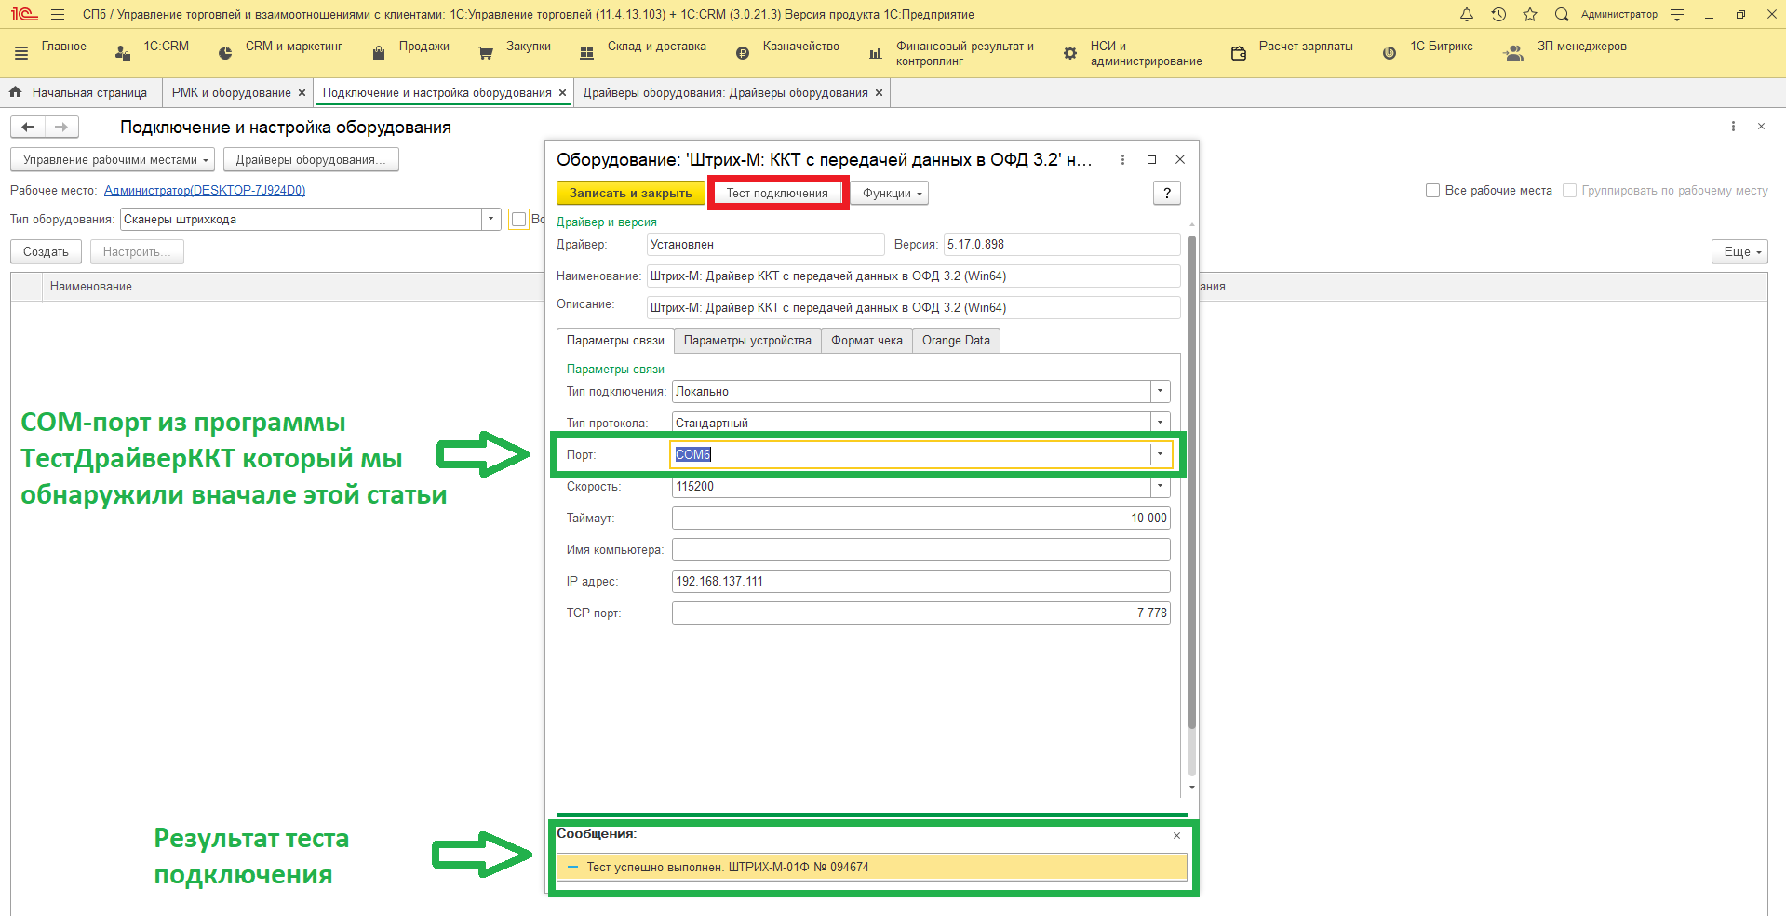
Task: Click the dialog three-dot more options icon
Action: click(x=1122, y=160)
